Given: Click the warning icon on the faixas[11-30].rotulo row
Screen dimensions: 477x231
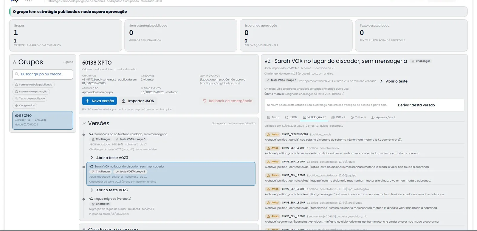Looking at the screenshot, I should point(269,162).
